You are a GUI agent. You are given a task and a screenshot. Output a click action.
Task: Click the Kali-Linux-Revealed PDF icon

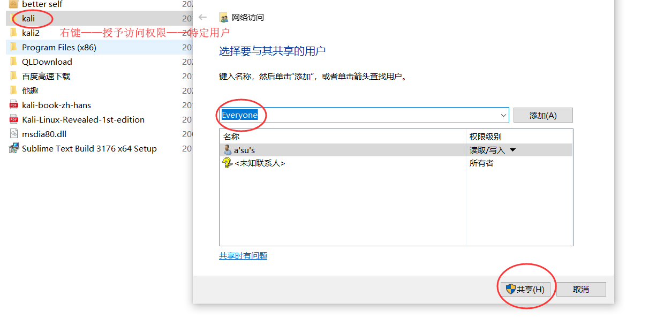[x=14, y=119]
